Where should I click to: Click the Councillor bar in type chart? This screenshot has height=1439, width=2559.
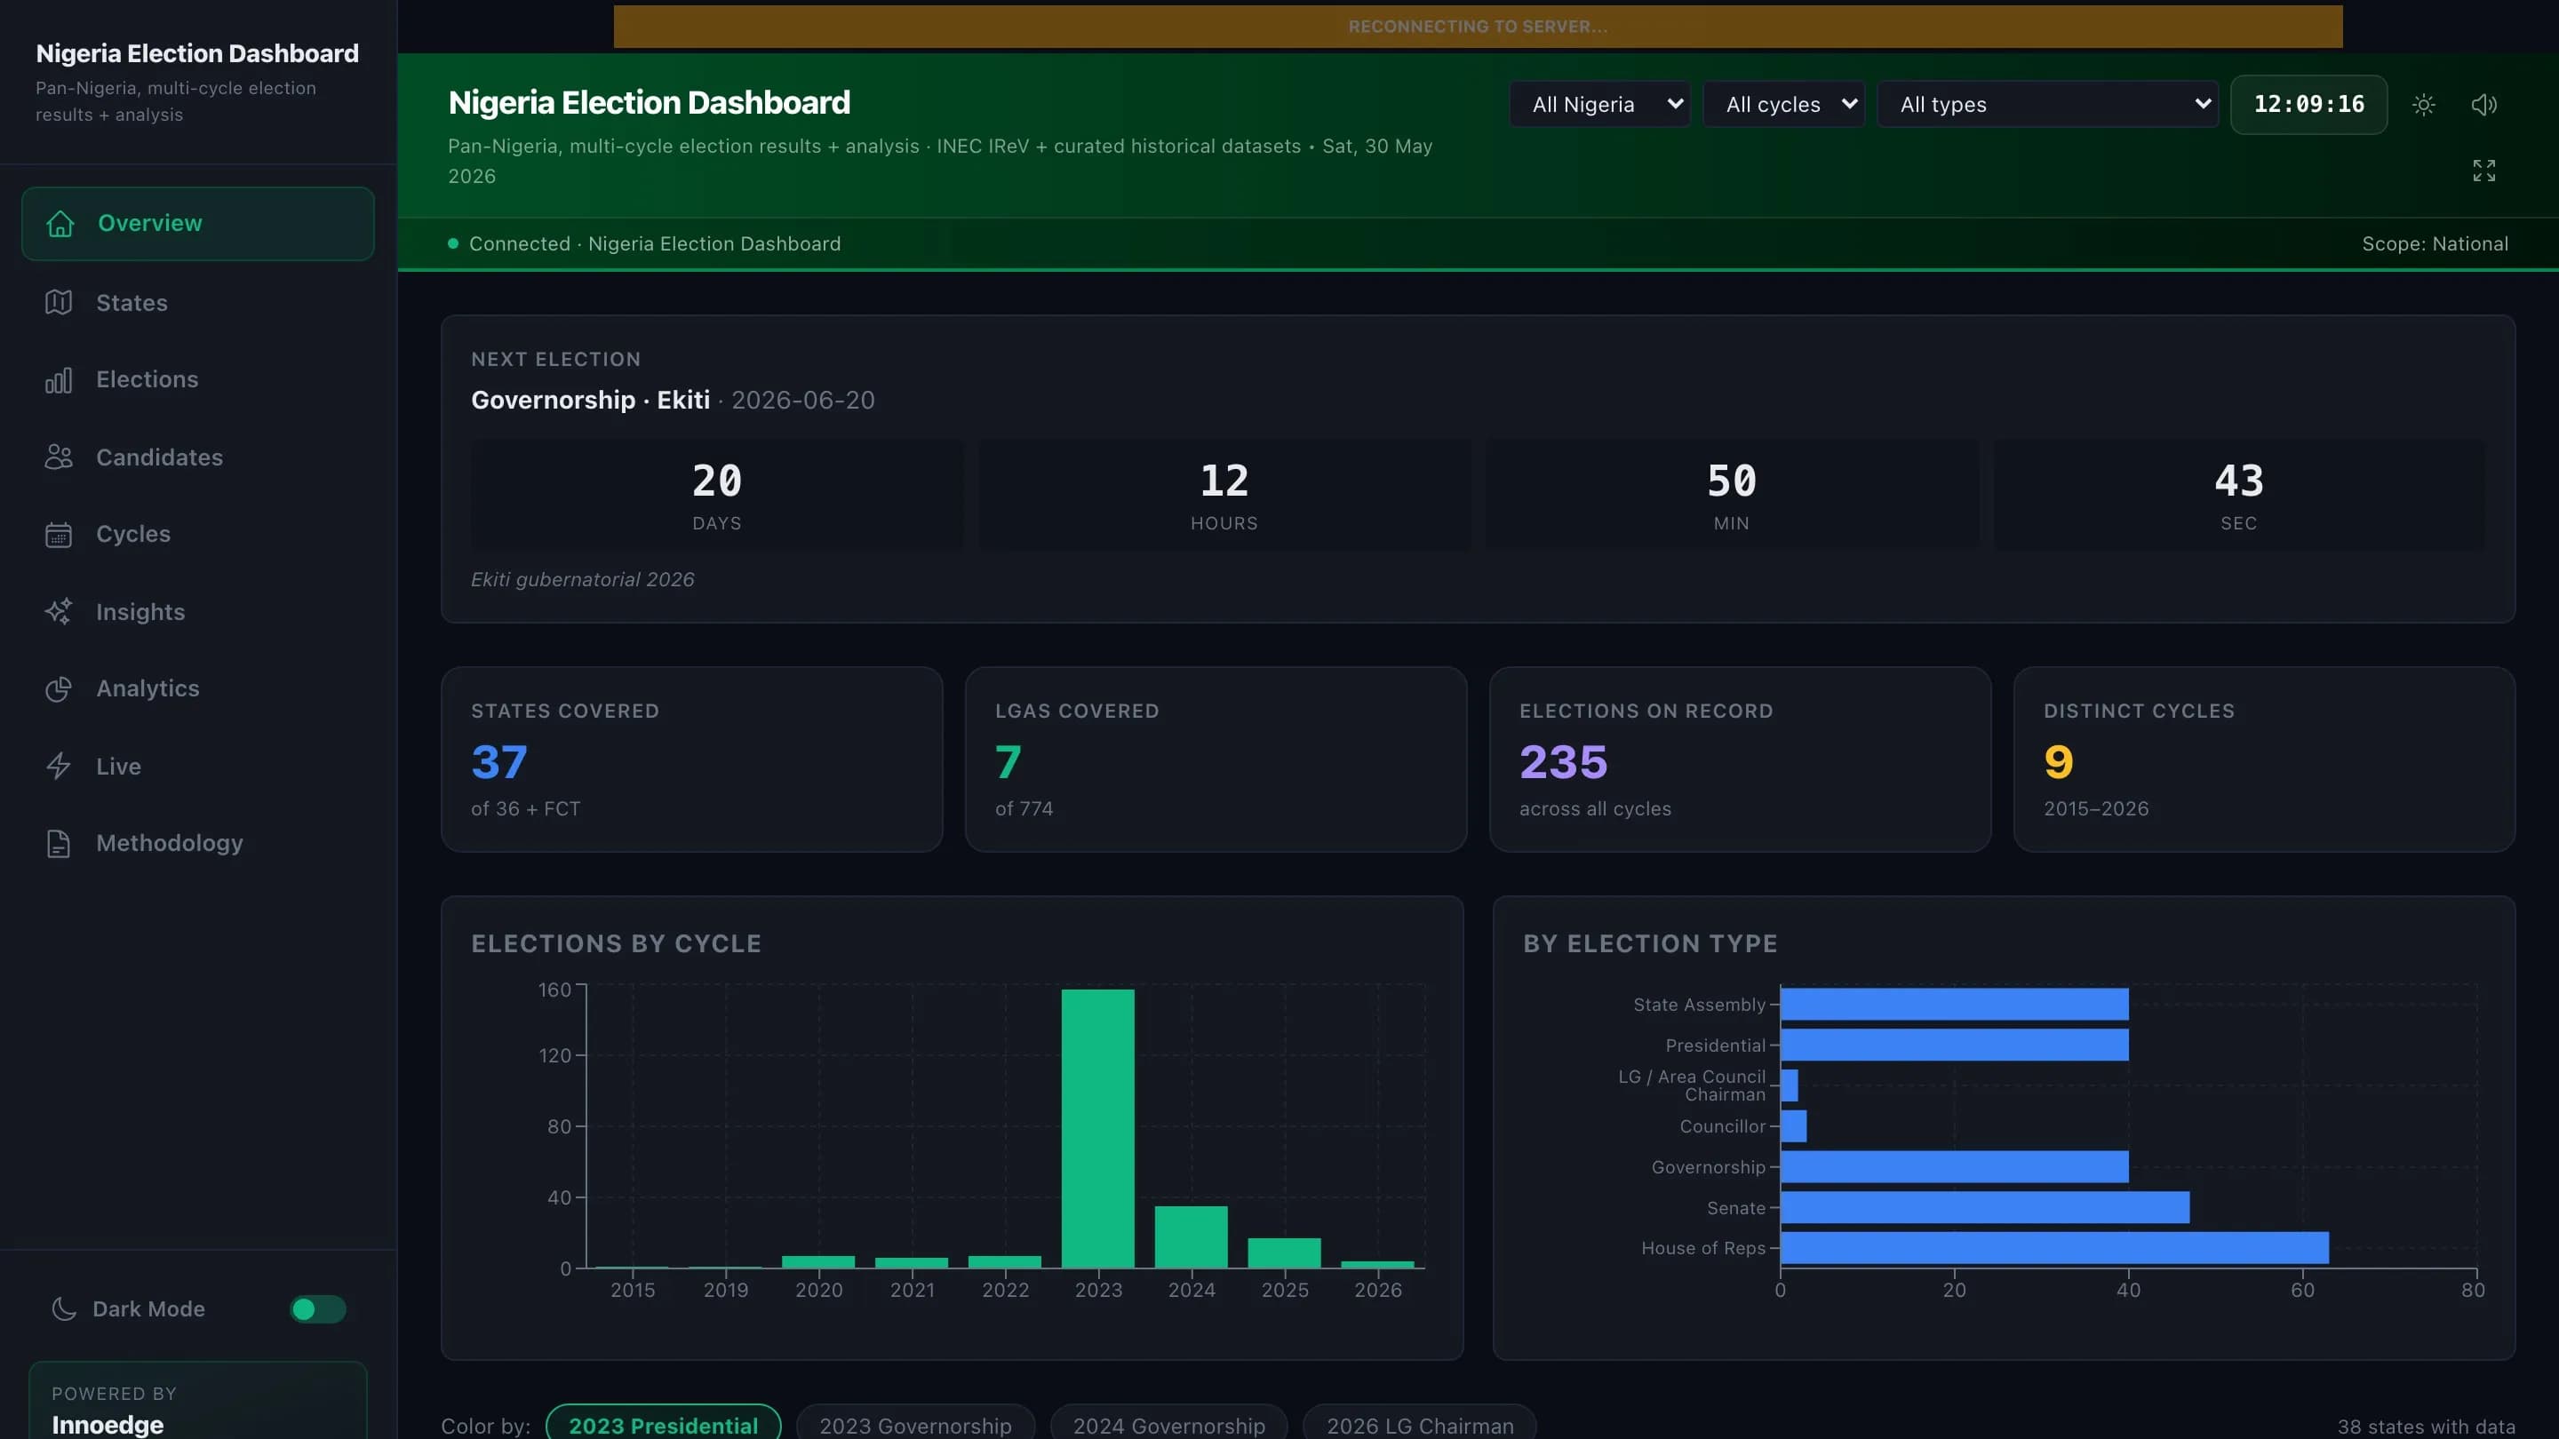1794,1125
